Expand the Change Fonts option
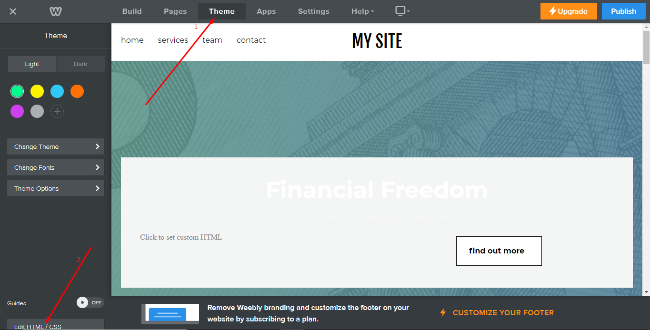The image size is (650, 330). click(56, 167)
